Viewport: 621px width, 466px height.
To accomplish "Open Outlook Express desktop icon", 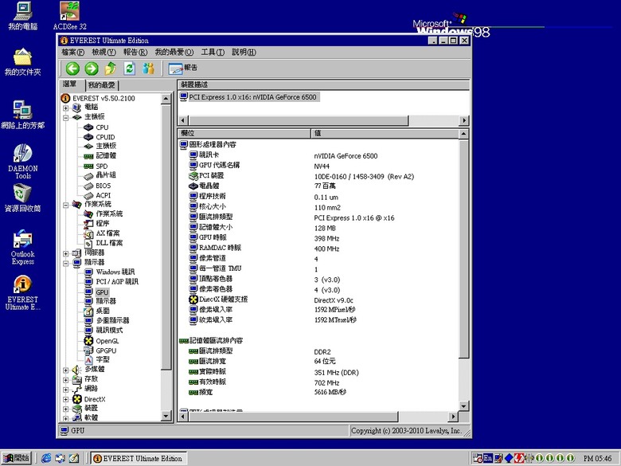I will tap(22, 247).
